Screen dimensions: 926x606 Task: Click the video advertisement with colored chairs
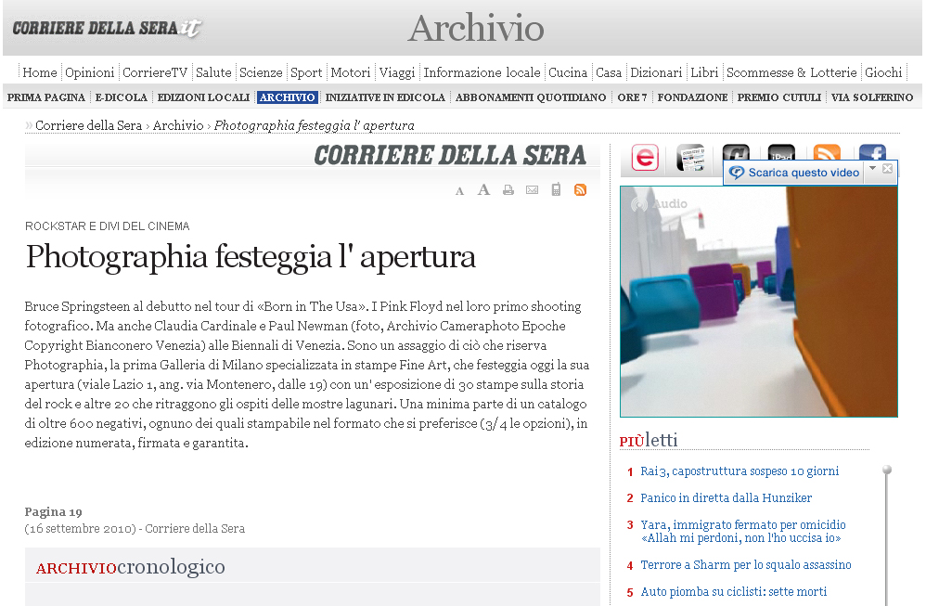[x=759, y=302]
